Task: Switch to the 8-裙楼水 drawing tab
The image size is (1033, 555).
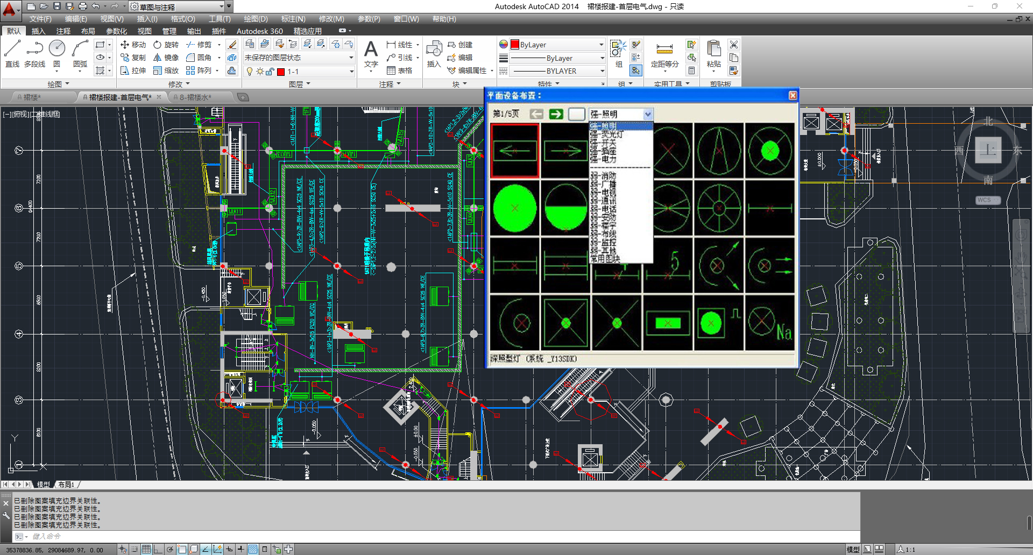Action: coord(195,97)
